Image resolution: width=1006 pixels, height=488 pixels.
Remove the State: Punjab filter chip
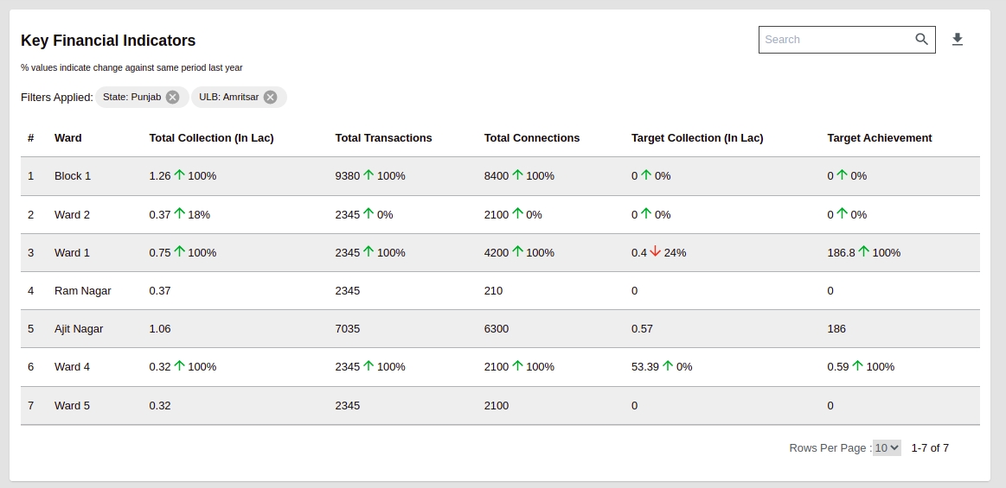pos(172,97)
